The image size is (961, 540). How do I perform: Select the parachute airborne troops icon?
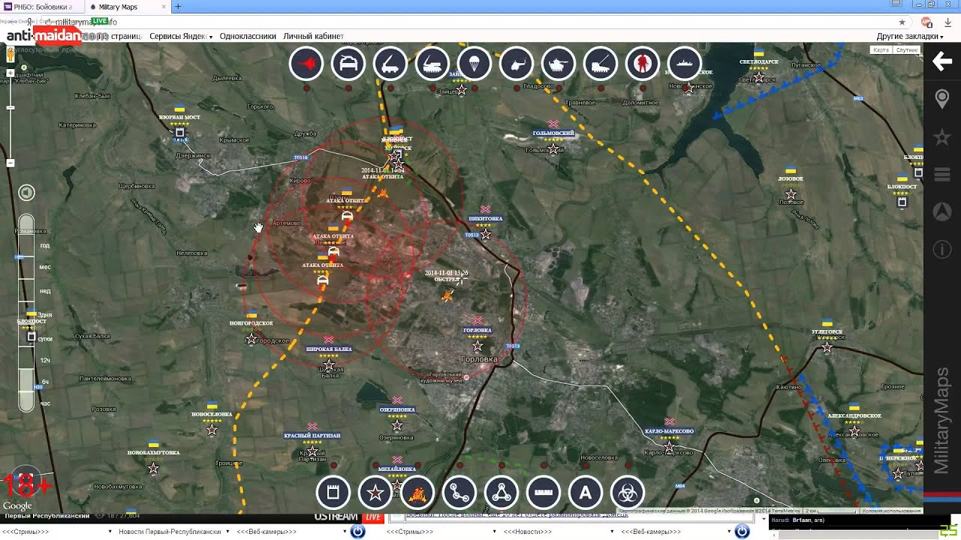[474, 64]
